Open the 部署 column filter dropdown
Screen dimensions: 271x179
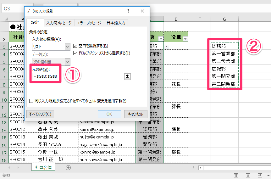[x=161, y=39]
